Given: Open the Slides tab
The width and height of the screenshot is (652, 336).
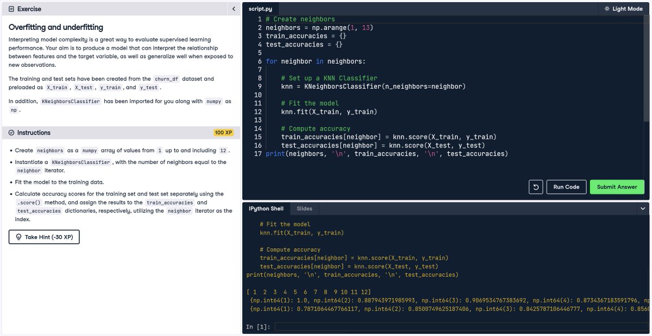Looking at the screenshot, I should (304, 208).
